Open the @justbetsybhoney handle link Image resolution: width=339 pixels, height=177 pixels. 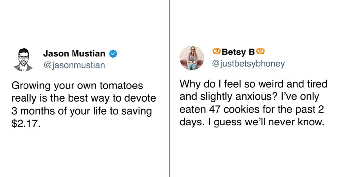248,64
